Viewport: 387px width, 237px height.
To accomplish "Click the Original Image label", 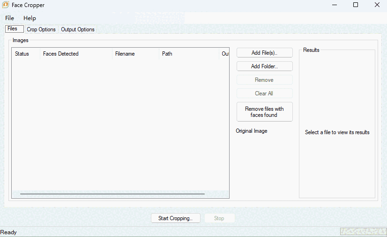I will click(x=252, y=131).
